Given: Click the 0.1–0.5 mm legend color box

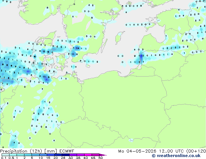Looking at the screenshot, I should 6,155.
